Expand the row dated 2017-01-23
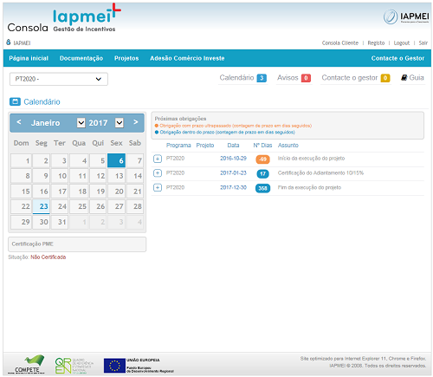 point(158,173)
